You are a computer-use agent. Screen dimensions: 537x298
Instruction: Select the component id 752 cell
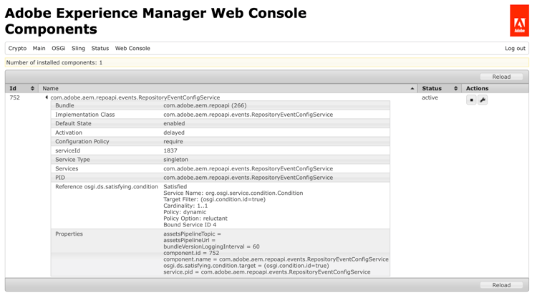[x=15, y=97]
